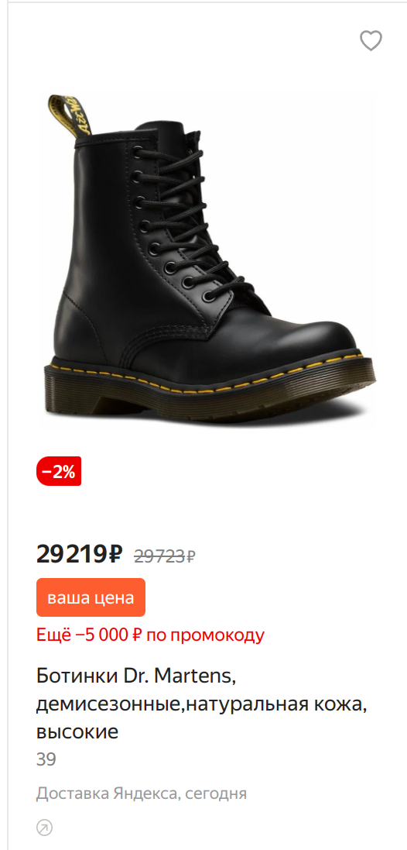Click the ruble sign after 29219
Viewport: 407px width, 850px height.
coord(115,554)
